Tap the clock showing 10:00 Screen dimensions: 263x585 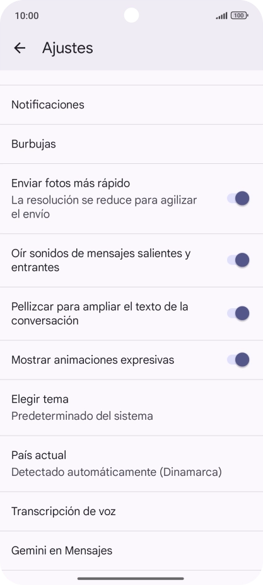27,16
